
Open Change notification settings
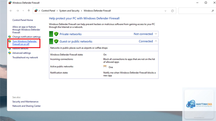click(x=26, y=37)
